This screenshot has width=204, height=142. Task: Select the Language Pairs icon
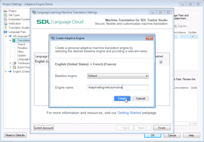click(x=6, y=32)
